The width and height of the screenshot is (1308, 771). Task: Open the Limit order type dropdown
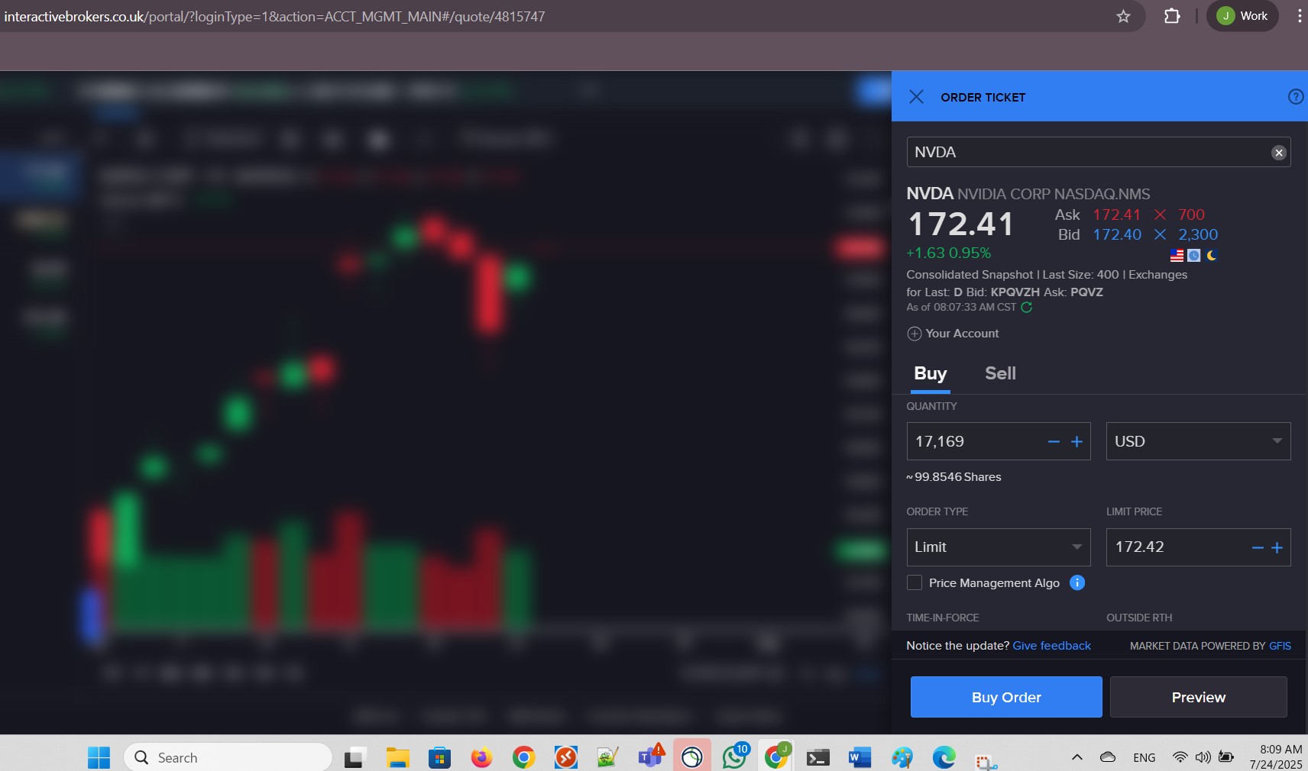(998, 547)
